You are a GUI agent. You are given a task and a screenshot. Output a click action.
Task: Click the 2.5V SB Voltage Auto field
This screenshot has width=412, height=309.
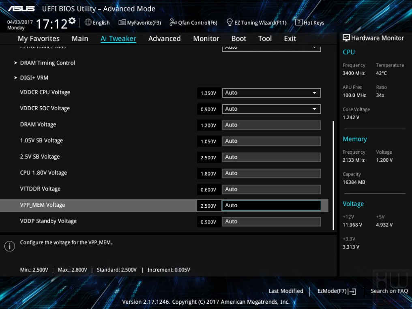click(271, 157)
